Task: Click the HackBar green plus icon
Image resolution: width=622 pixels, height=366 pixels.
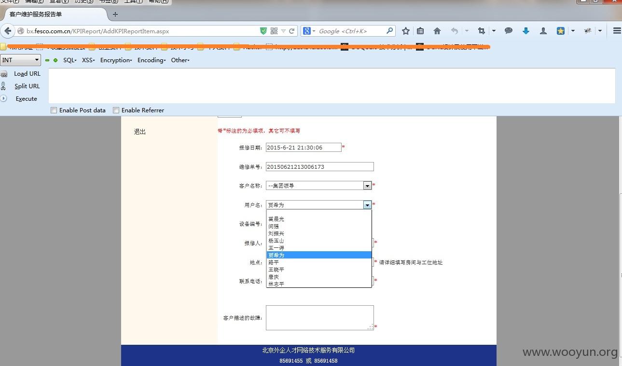Action: pos(55,60)
